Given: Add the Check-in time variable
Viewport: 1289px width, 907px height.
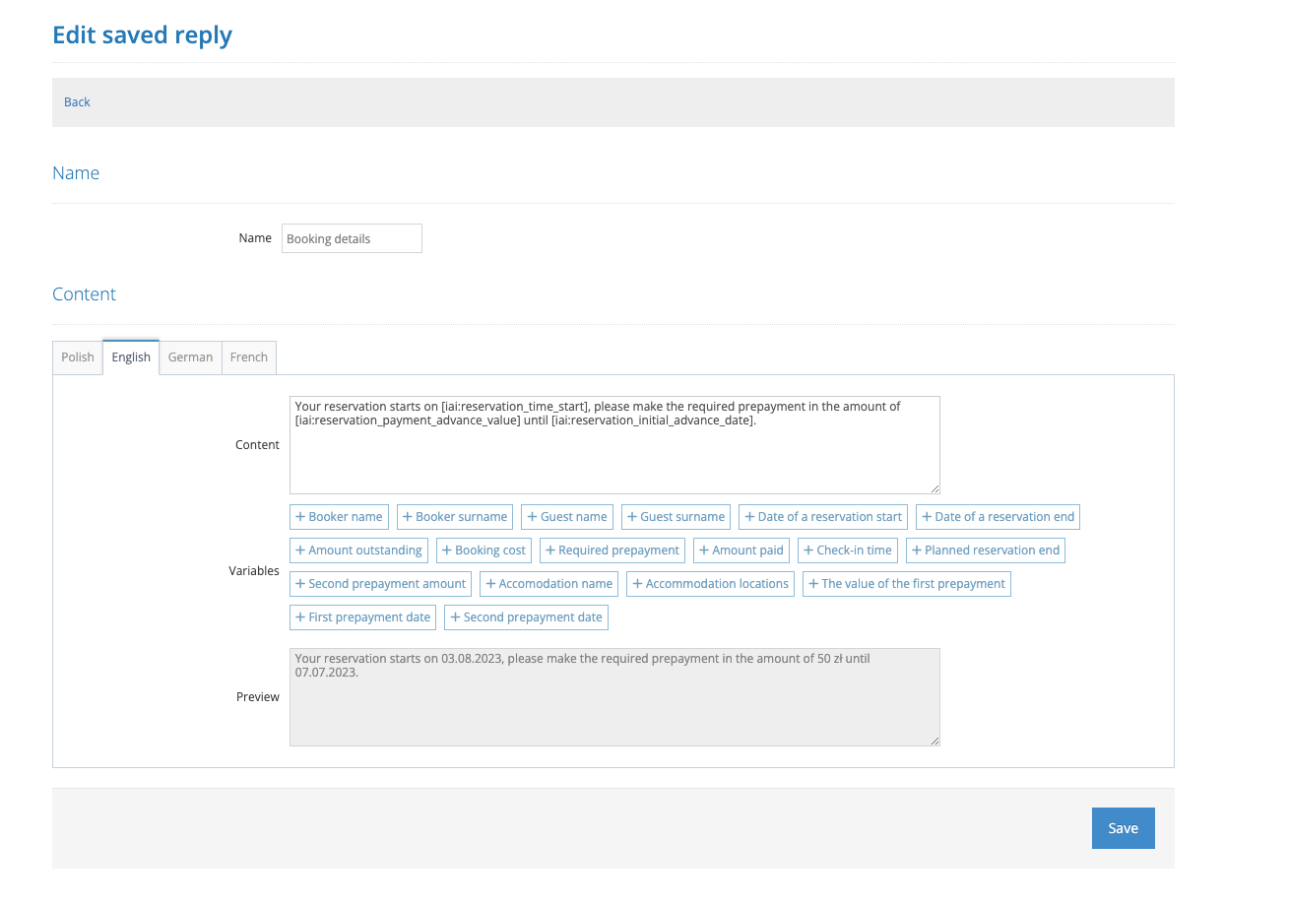Looking at the screenshot, I should 847,551.
